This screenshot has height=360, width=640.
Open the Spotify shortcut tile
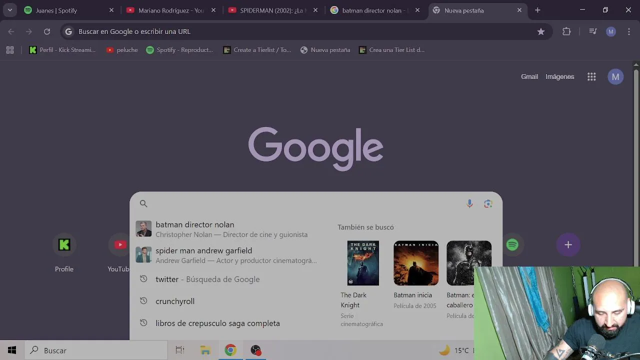pyautogui.click(x=512, y=244)
